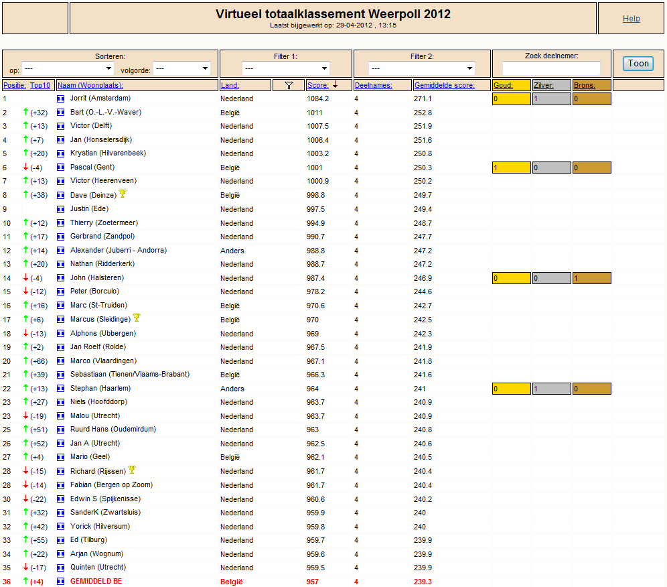
Task: Select name 'Marc (St-Truiden)'
Action: tap(98, 305)
